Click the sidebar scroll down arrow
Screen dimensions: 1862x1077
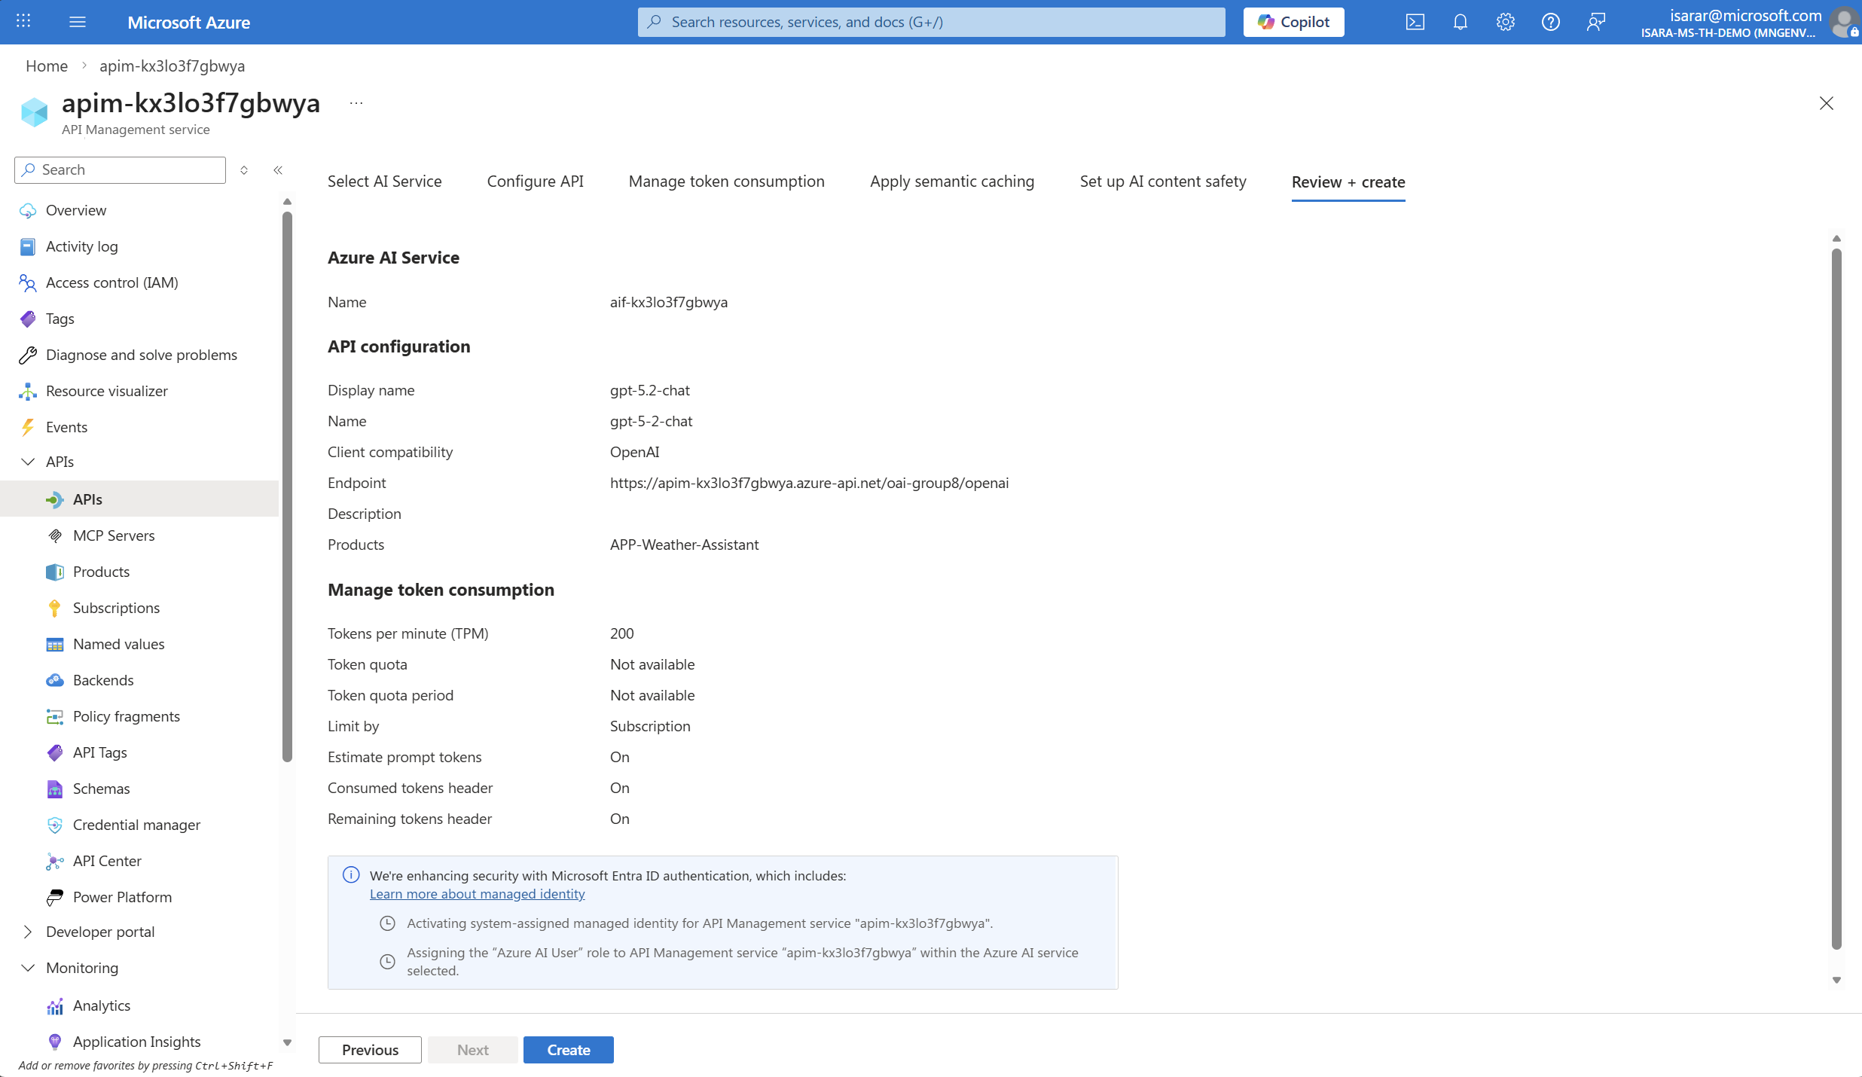coord(287,1042)
